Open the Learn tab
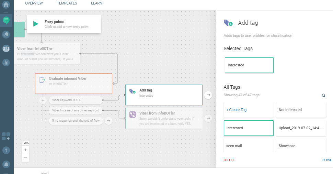The width and height of the screenshot is (333, 174). [96, 3]
